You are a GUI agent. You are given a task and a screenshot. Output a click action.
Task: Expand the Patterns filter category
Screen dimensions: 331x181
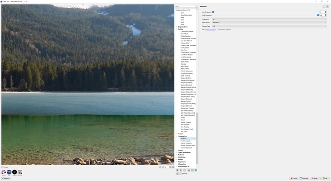pos(177,155)
